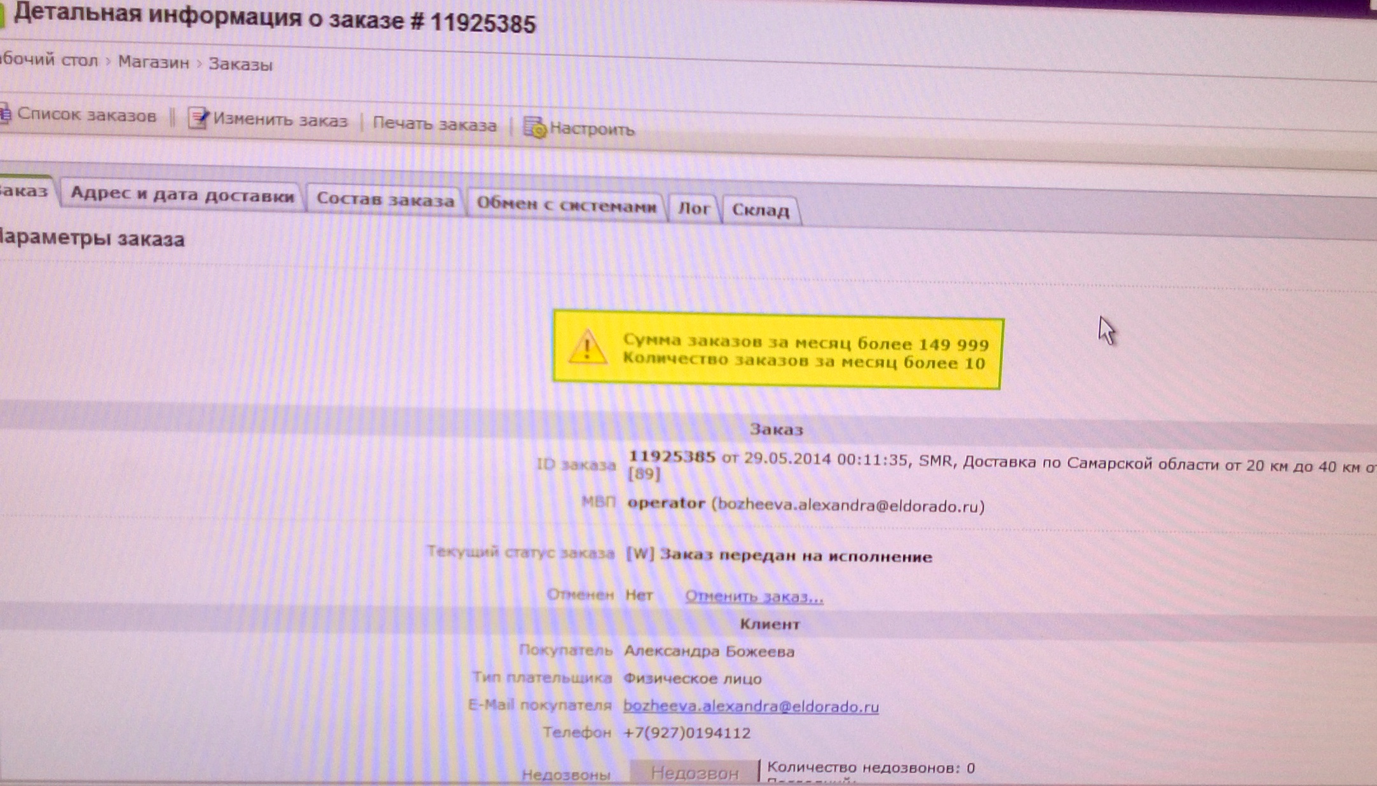Click Настроить toolbar text
Screen dimensions: 1377x786
(x=591, y=129)
